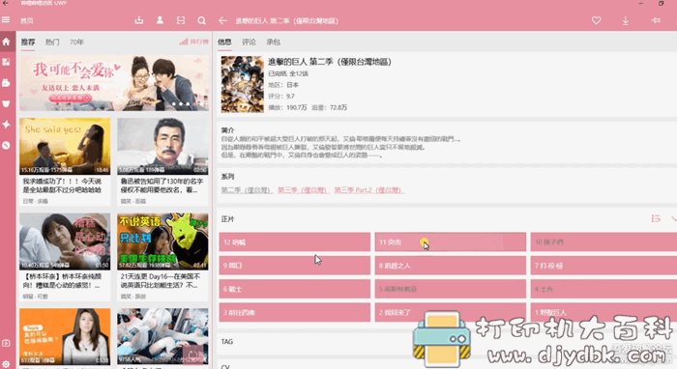Open the 排行榜 ranking chart icon

(193, 42)
